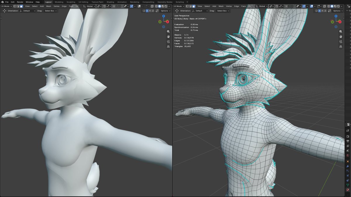Open Select Box drag dropdown in left viewport
Screen dimensions: 351x197
pyautogui.click(x=50, y=11)
